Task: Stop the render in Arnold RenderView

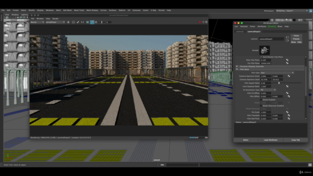Action: pyautogui.click(x=200, y=22)
